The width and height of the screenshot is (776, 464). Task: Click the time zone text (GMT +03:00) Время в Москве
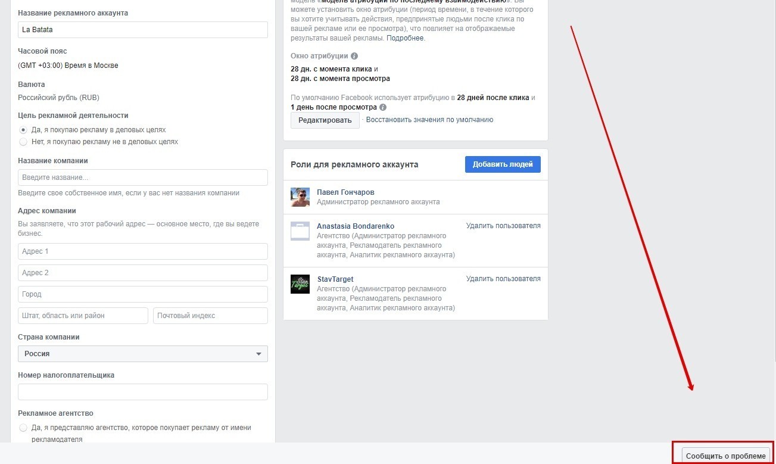click(x=68, y=66)
